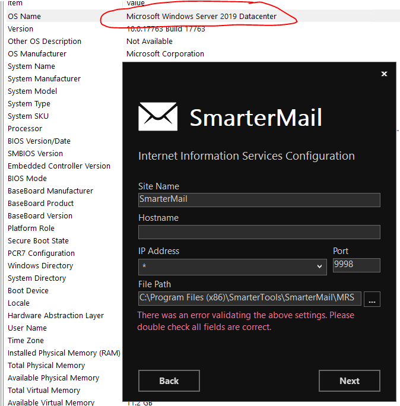Select the Windows Directory row
This screenshot has width=400, height=406.
[x=40, y=266]
